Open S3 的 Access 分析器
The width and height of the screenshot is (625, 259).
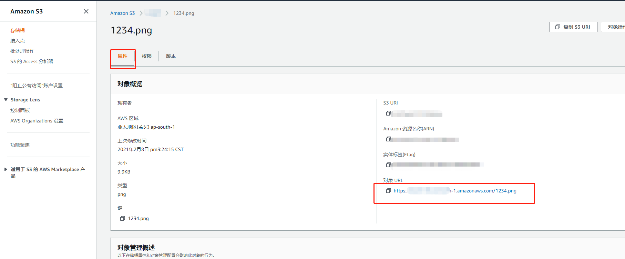[32, 61]
